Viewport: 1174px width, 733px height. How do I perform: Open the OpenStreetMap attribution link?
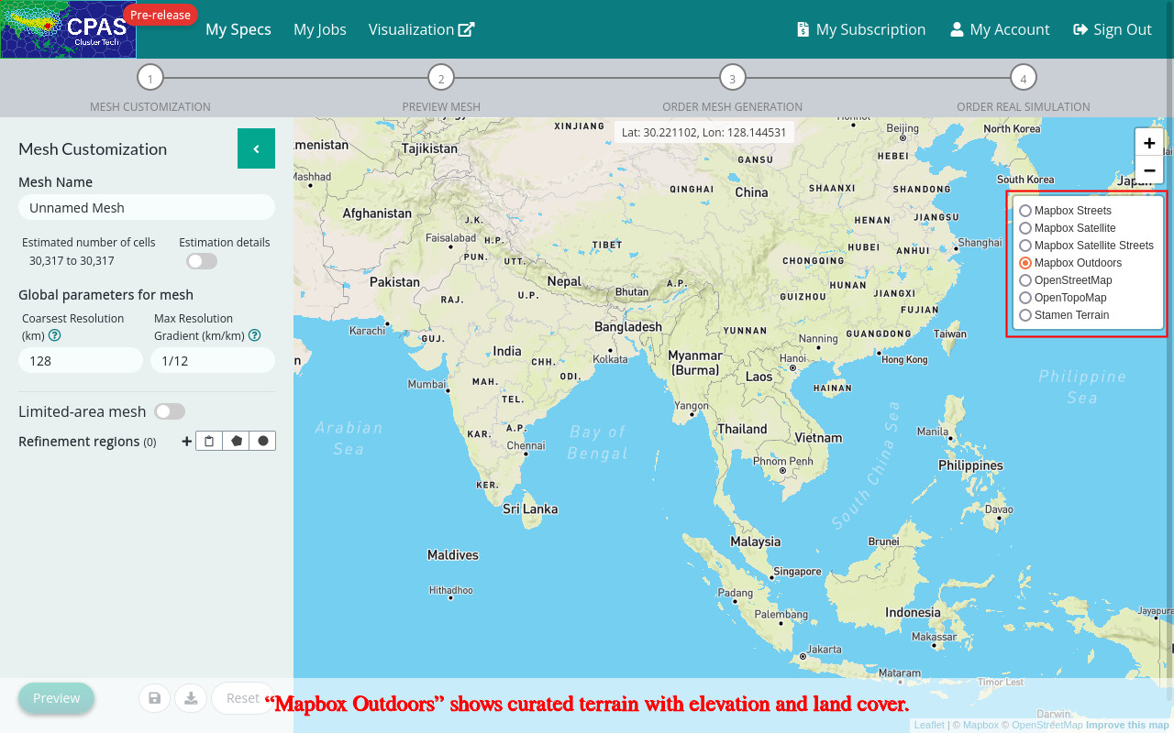[x=1047, y=725]
